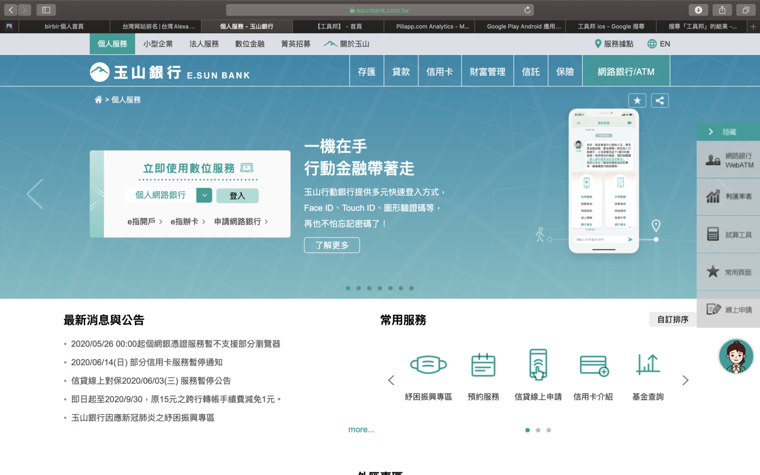Open a new tab with plus
Image resolution: width=760 pixels, height=475 pixels.
pos(753,26)
